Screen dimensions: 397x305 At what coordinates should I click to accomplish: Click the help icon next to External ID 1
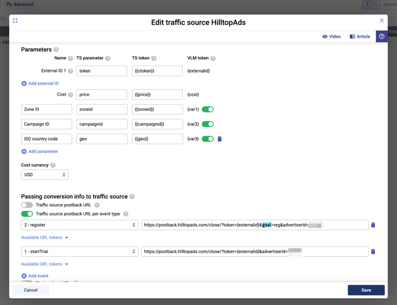pos(71,71)
